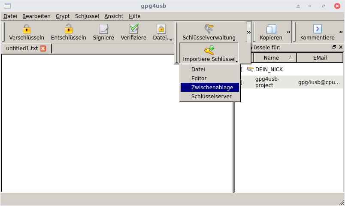Screen dimensions: 345x206
Task: Open the Hilfe menu
Action: (135, 16)
